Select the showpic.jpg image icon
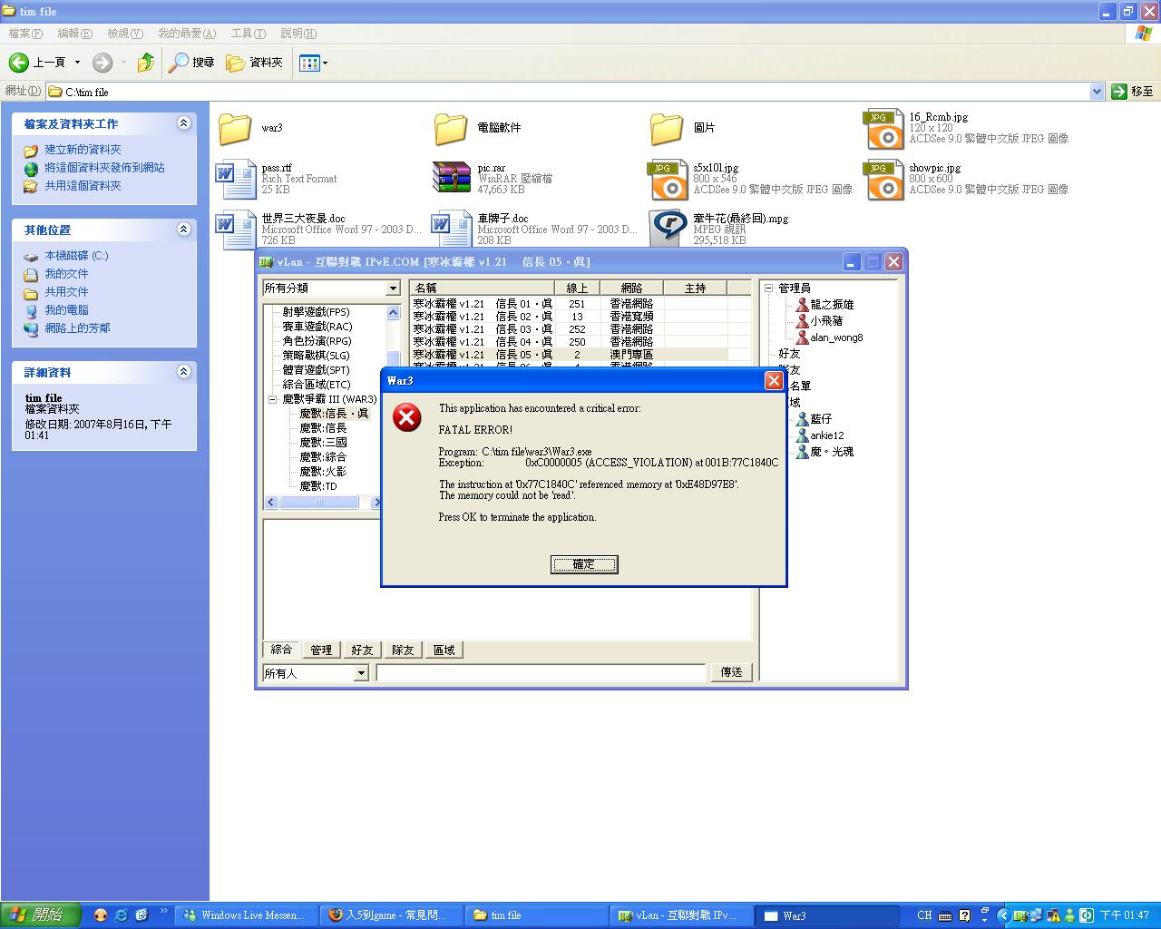 884,180
